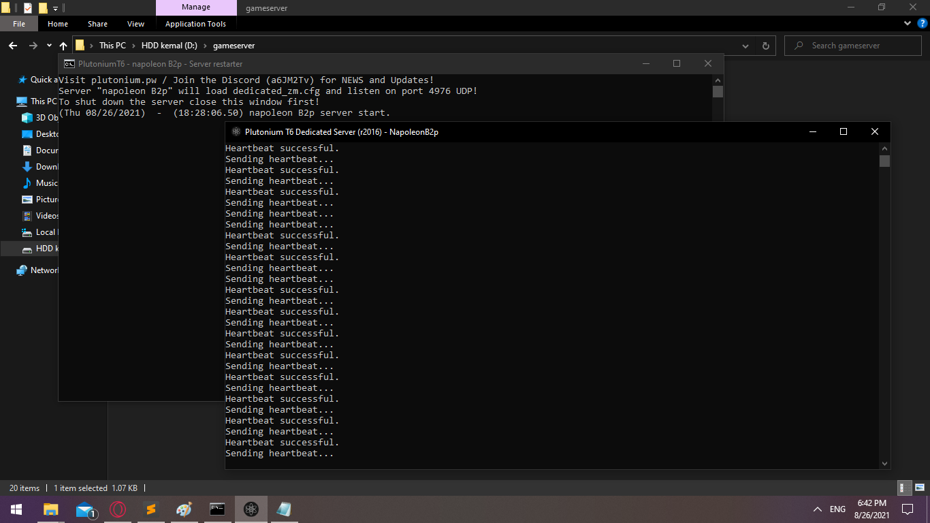Open Opera browser from the taskbar

pos(118,509)
